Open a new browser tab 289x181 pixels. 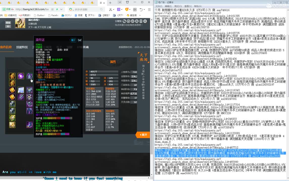point(110,3)
